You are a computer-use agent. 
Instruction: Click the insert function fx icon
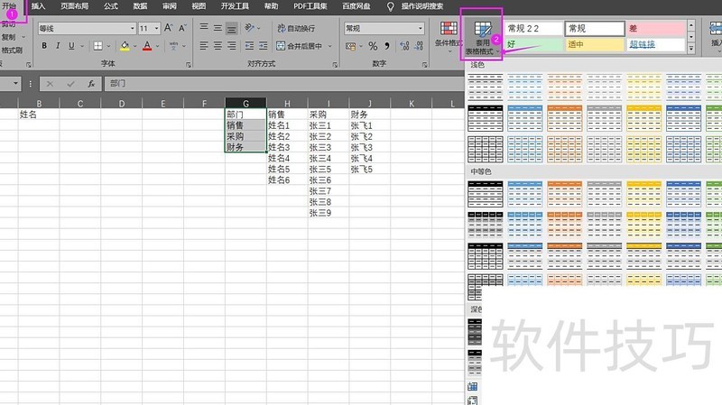point(91,84)
